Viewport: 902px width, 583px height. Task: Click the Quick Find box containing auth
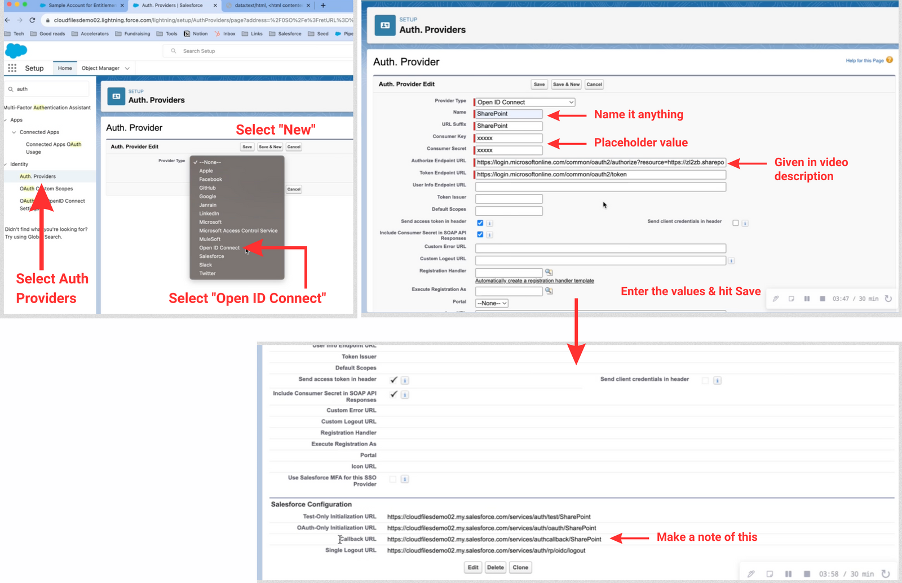47,89
